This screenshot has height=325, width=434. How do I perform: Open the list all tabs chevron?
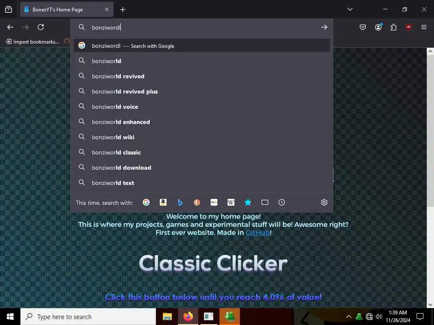tap(350, 9)
